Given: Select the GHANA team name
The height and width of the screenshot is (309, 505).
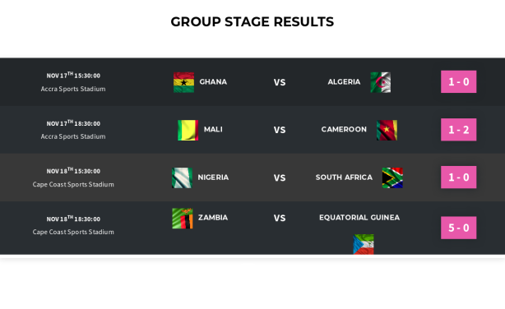Looking at the screenshot, I should [x=213, y=81].
